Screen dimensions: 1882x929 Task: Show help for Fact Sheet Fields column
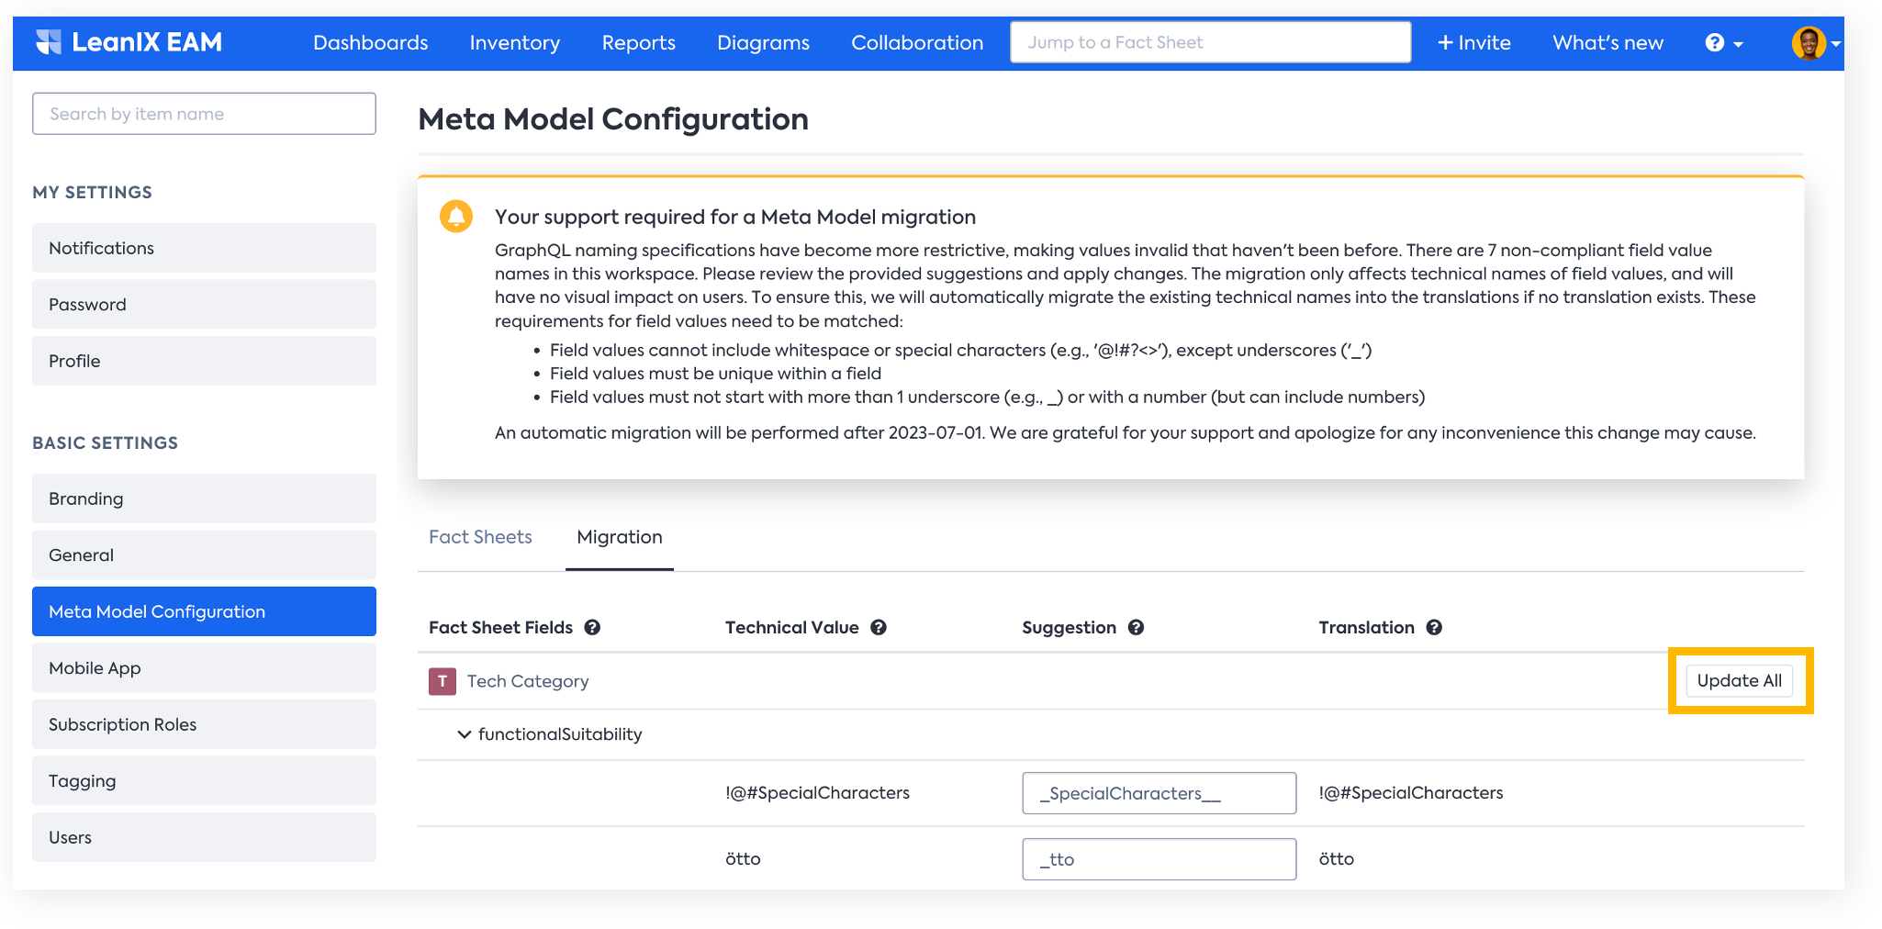tap(592, 628)
